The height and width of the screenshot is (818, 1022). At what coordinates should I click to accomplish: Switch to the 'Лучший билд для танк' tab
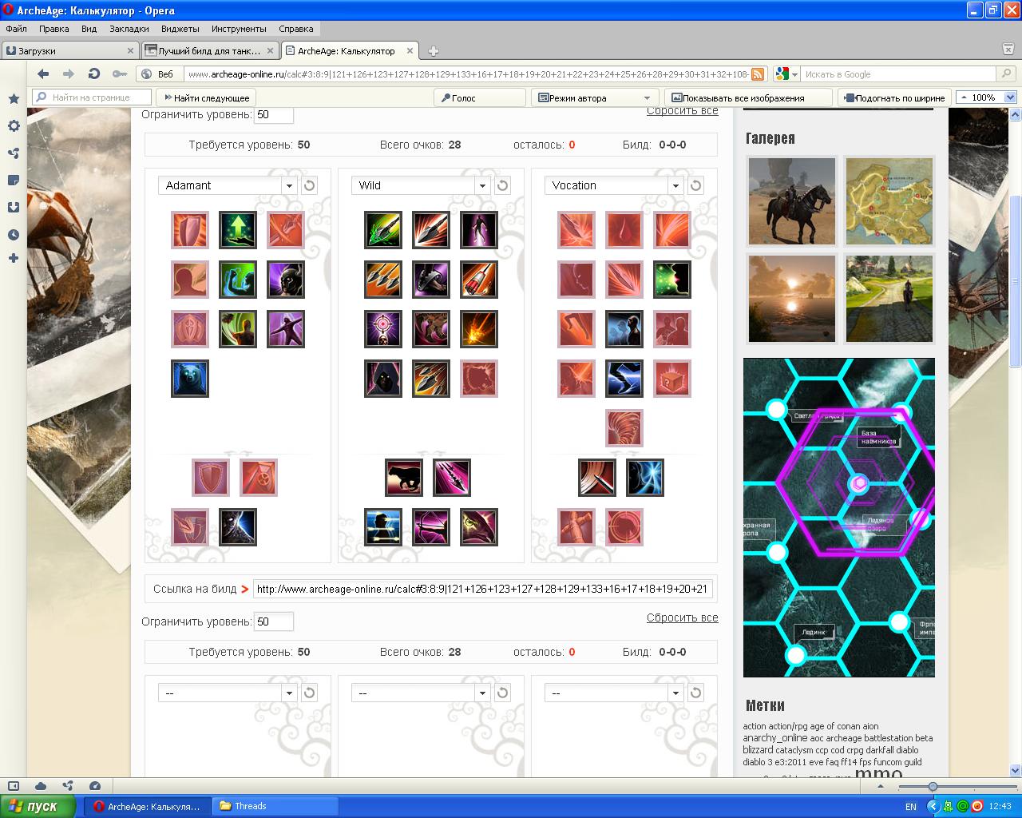[x=209, y=51]
